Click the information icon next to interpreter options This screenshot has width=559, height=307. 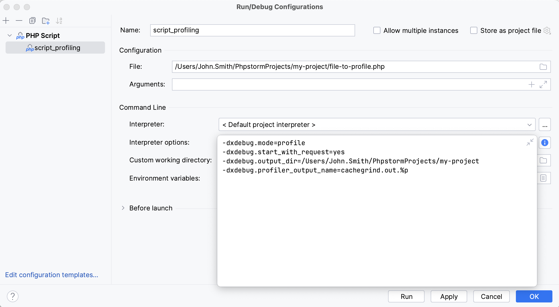pyautogui.click(x=545, y=143)
